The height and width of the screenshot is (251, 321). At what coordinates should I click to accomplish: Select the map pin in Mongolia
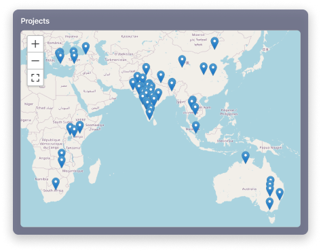214,43
